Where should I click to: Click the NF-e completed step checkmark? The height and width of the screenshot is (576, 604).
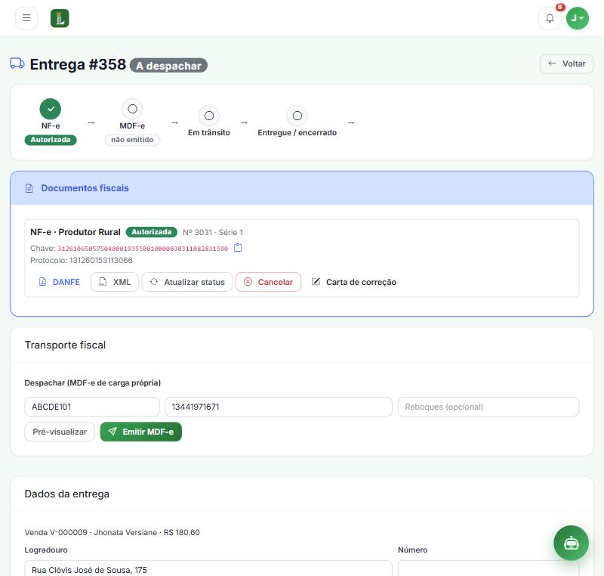point(51,109)
